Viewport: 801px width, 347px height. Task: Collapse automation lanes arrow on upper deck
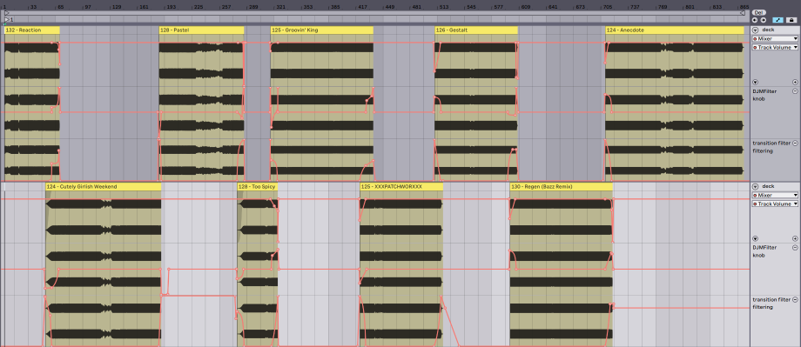pos(755,82)
